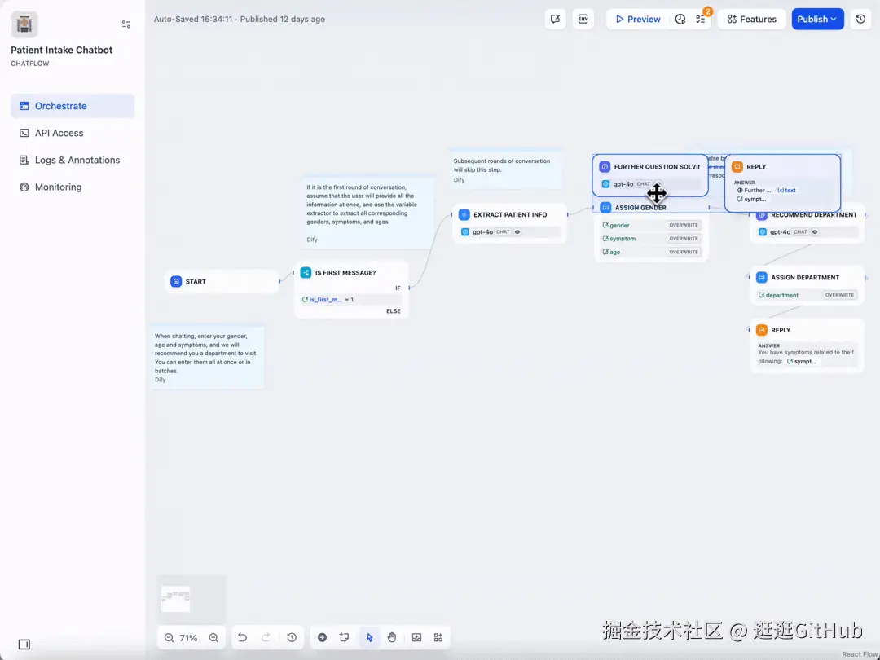This screenshot has height=660, width=880.
Task: Open environment variables via the ENV icon
Action: (583, 18)
